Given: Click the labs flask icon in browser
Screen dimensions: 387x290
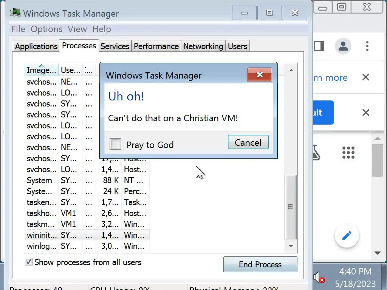Looking at the screenshot, I should [316, 153].
